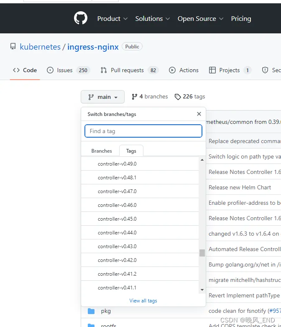The height and width of the screenshot is (327, 281).
Task: Open the Actions tab
Action: coord(184,70)
